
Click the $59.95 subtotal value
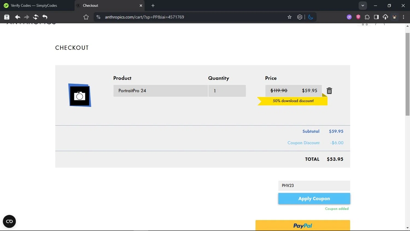coord(336,131)
